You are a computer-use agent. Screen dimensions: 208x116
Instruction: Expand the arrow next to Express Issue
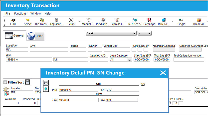[126, 21]
